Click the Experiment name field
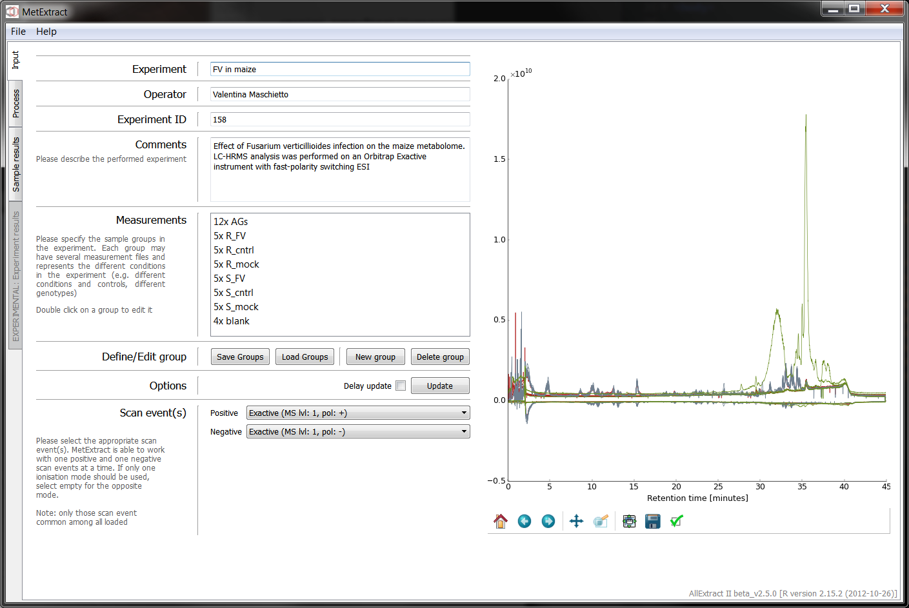This screenshot has height=608, width=909. pos(340,69)
